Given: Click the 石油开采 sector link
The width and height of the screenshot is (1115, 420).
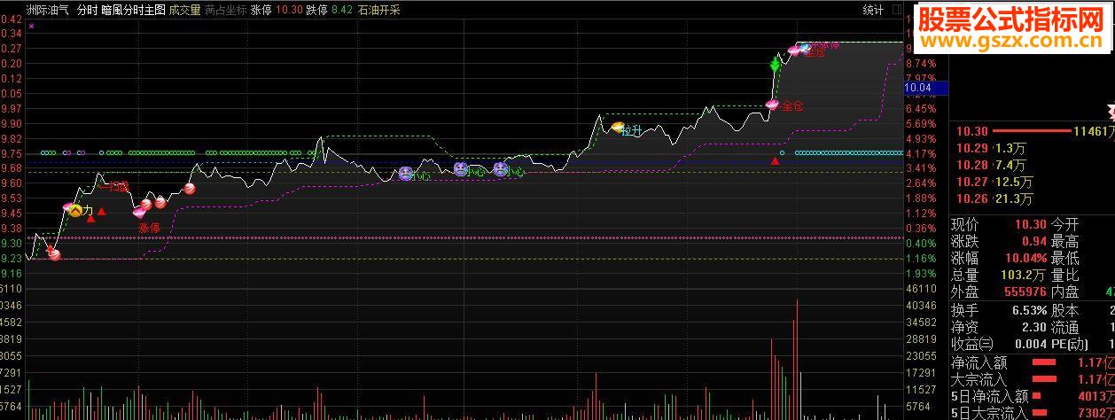Looking at the screenshot, I should [x=378, y=11].
